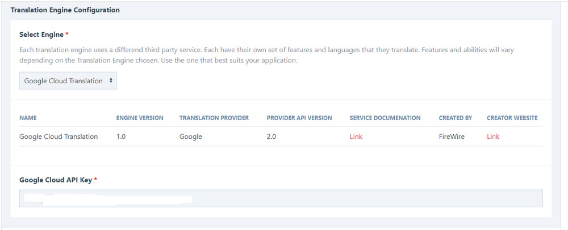Click the CREATOR WEBSITE column header
This screenshot has height=230, width=568.
pos(512,118)
